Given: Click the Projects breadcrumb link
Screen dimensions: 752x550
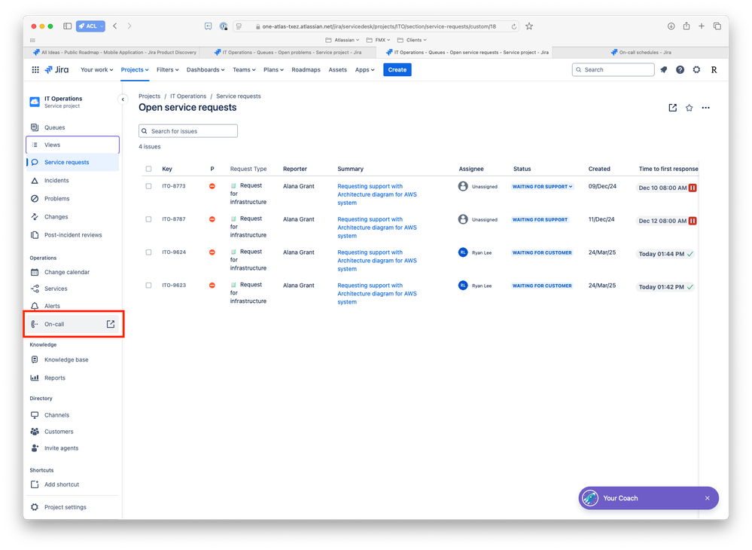Looking at the screenshot, I should [x=149, y=96].
